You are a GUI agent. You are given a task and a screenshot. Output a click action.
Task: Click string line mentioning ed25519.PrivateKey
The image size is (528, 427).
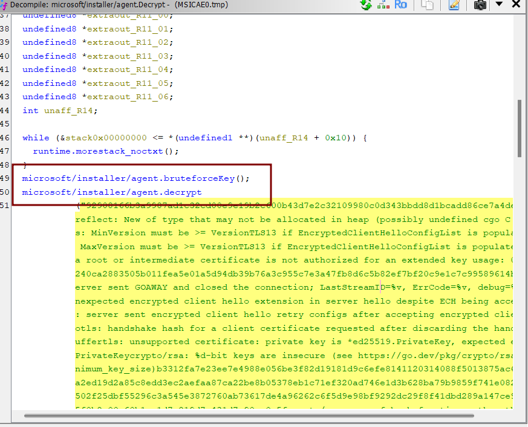tap(294, 342)
